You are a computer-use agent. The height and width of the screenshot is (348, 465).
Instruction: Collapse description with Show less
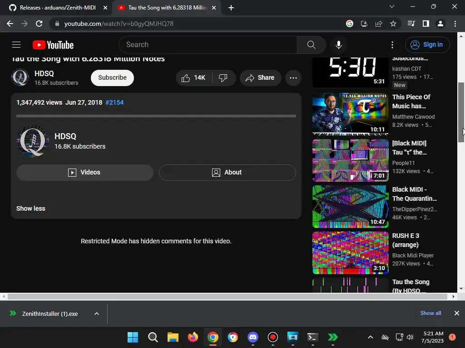(x=31, y=208)
